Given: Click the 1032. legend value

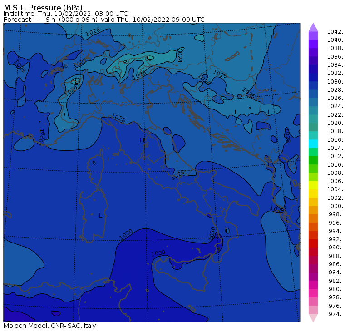Looking at the screenshot, I should tap(335, 73).
